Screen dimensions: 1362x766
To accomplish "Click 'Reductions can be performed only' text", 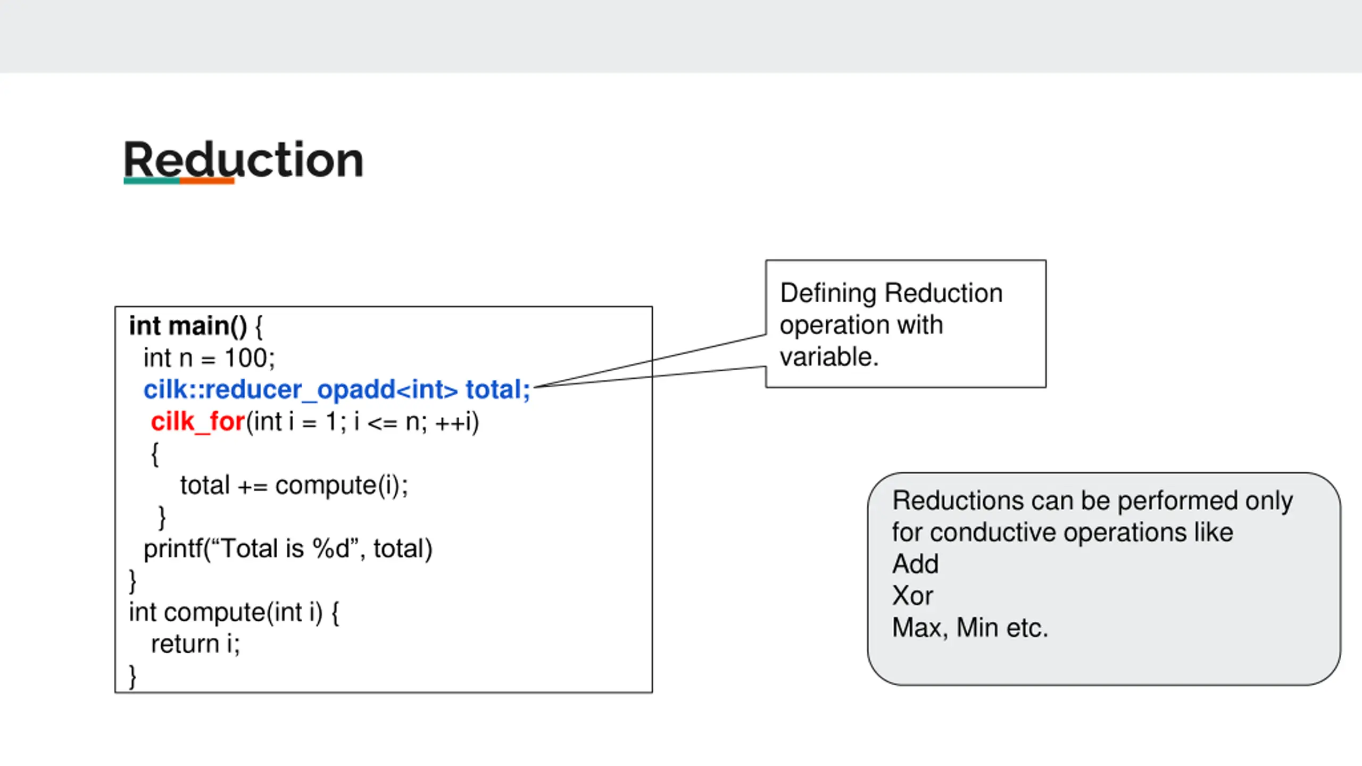I will (1092, 501).
